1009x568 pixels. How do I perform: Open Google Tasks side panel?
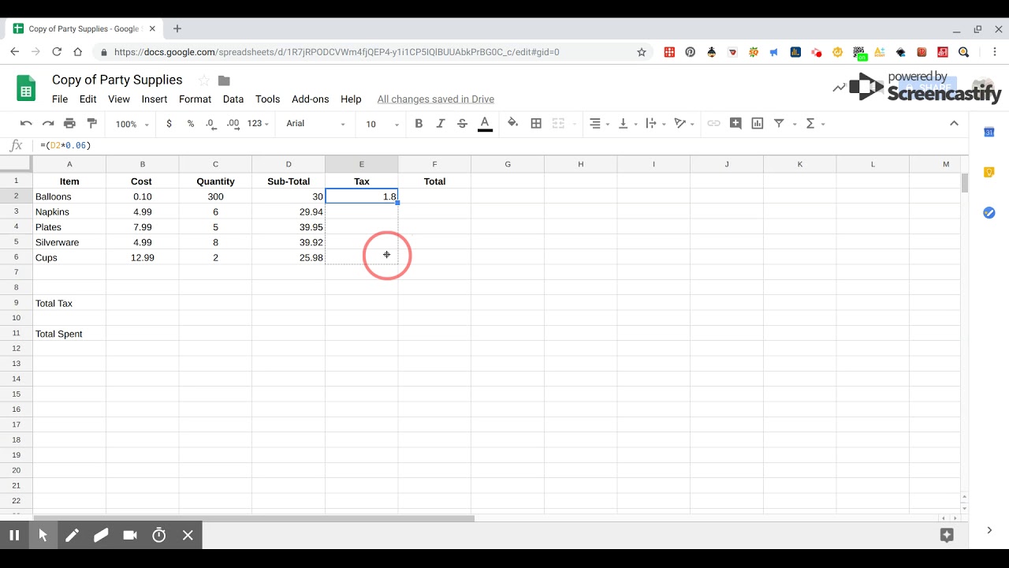[x=989, y=213]
